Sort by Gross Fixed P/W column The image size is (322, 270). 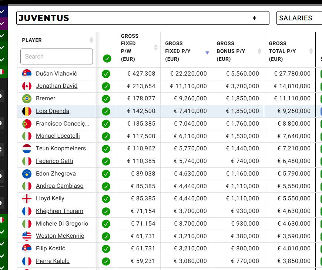click(x=156, y=47)
